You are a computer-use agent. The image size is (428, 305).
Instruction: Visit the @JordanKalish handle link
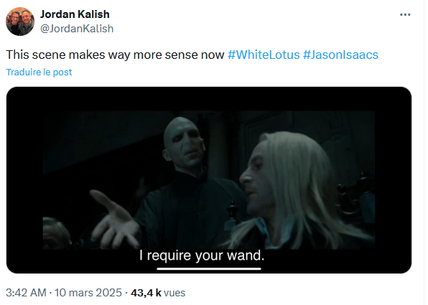(x=77, y=29)
